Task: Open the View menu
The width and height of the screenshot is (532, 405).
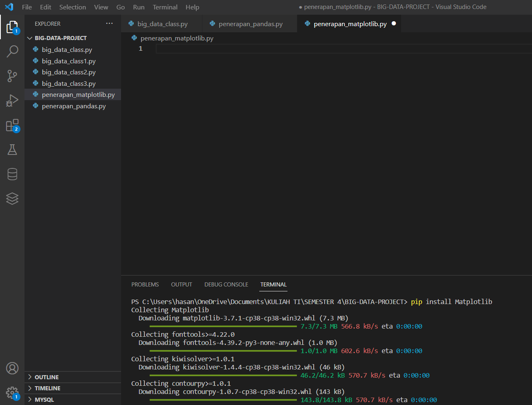Action: click(x=101, y=7)
